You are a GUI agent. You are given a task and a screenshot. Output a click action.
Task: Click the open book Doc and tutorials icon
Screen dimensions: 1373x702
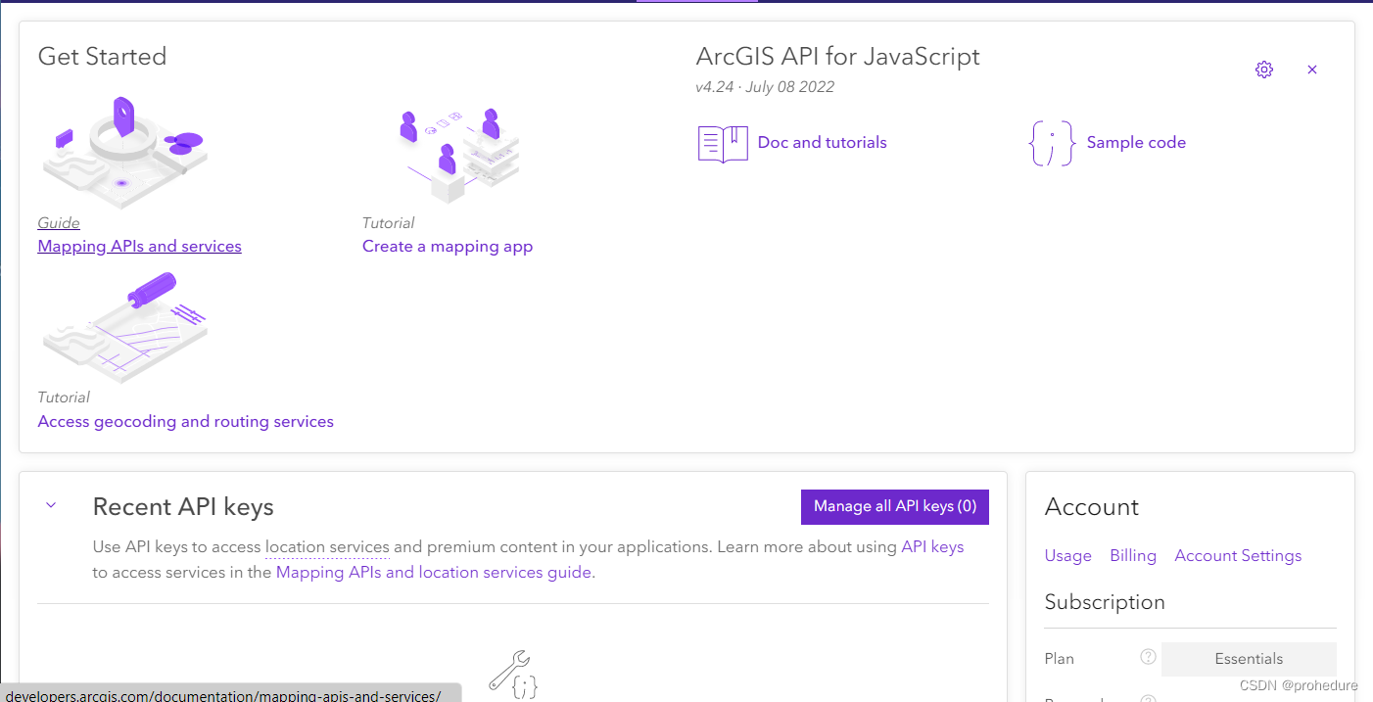coord(723,143)
